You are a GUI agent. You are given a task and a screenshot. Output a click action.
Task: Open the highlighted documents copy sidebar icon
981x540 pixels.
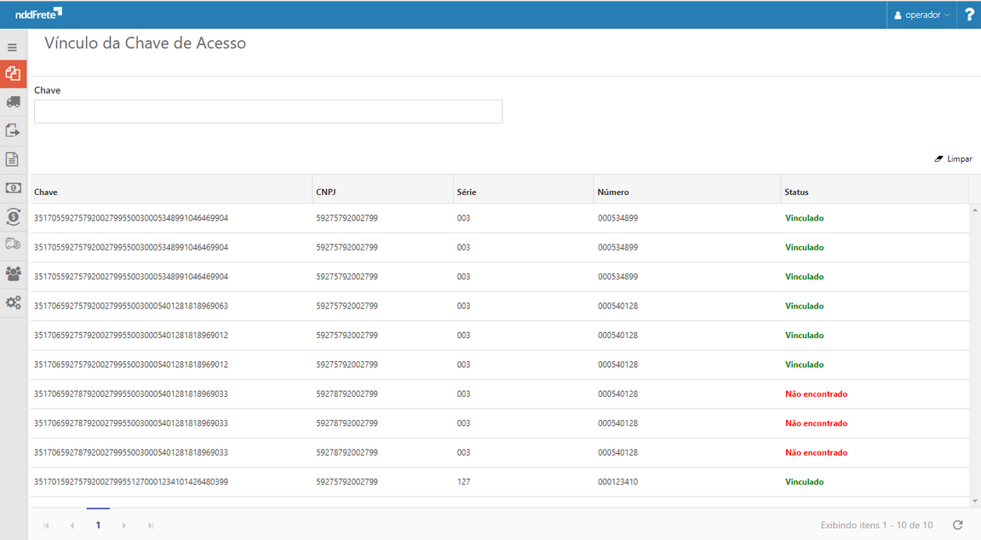(13, 74)
